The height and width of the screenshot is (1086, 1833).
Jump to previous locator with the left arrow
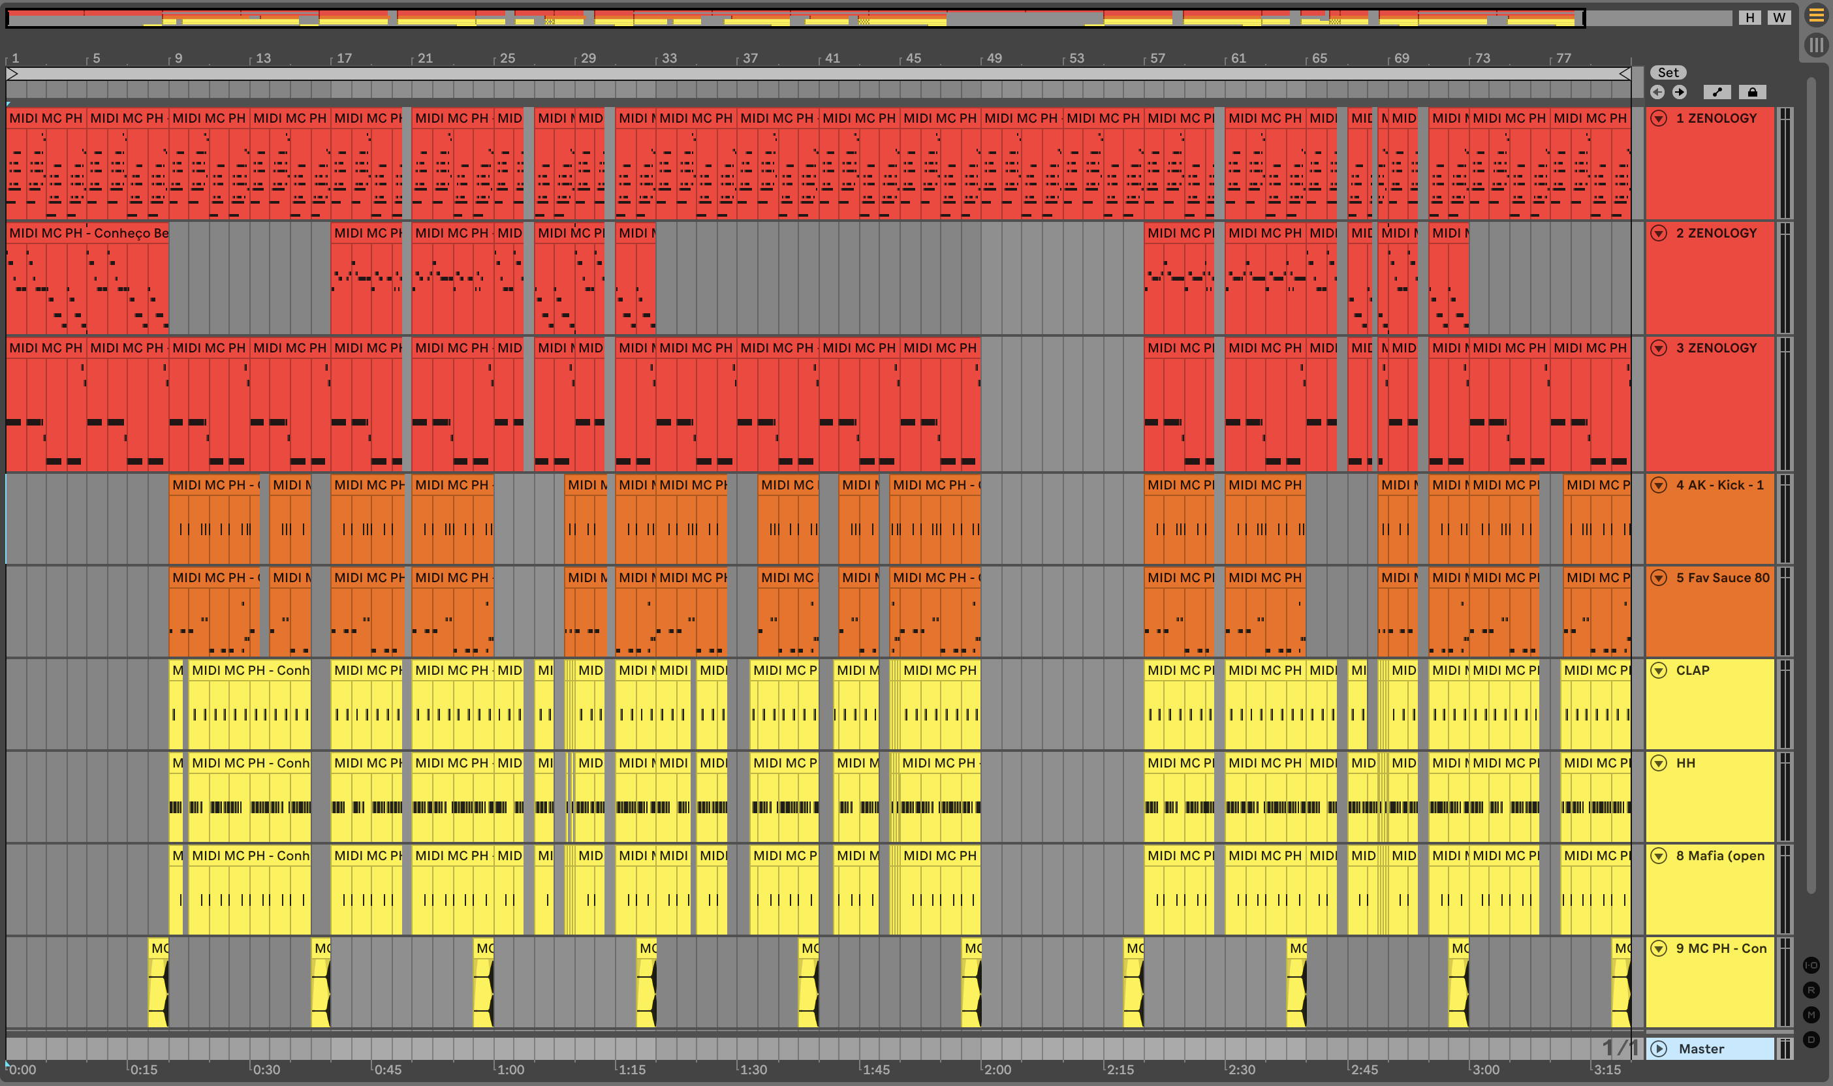click(x=1657, y=92)
